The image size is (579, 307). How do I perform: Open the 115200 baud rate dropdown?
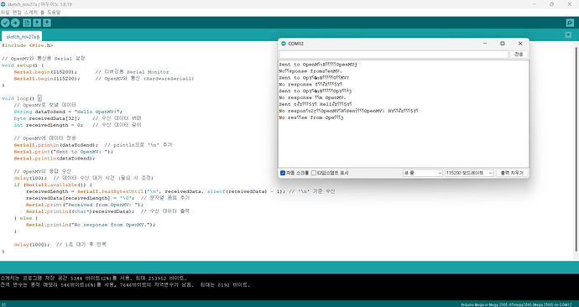click(x=469, y=173)
